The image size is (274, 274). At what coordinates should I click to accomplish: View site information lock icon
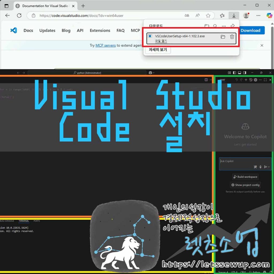tap(33, 16)
